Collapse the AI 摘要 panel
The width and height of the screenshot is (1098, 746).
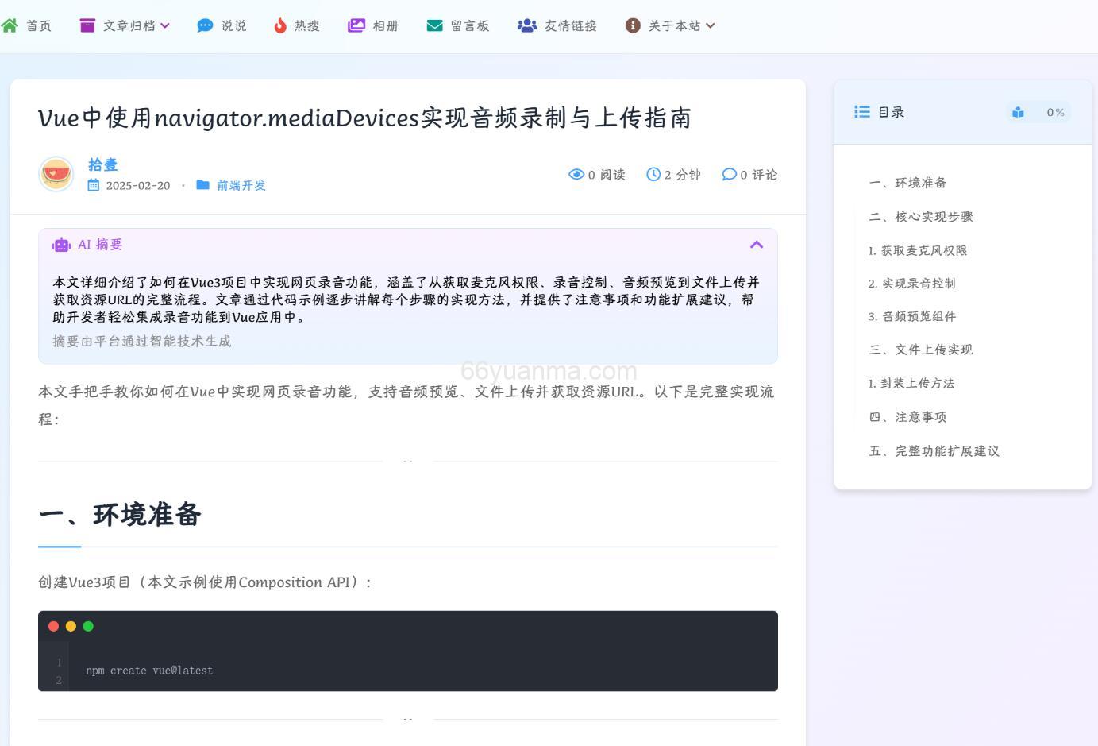[x=757, y=245]
